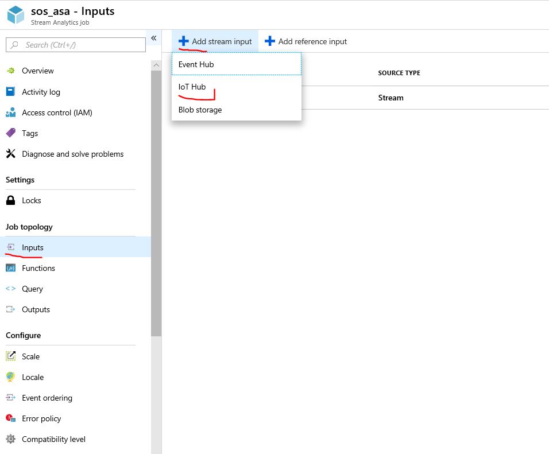Screen dimensions: 549x454
Task: Choose Event Hub from the dropdown
Action: (x=237, y=64)
